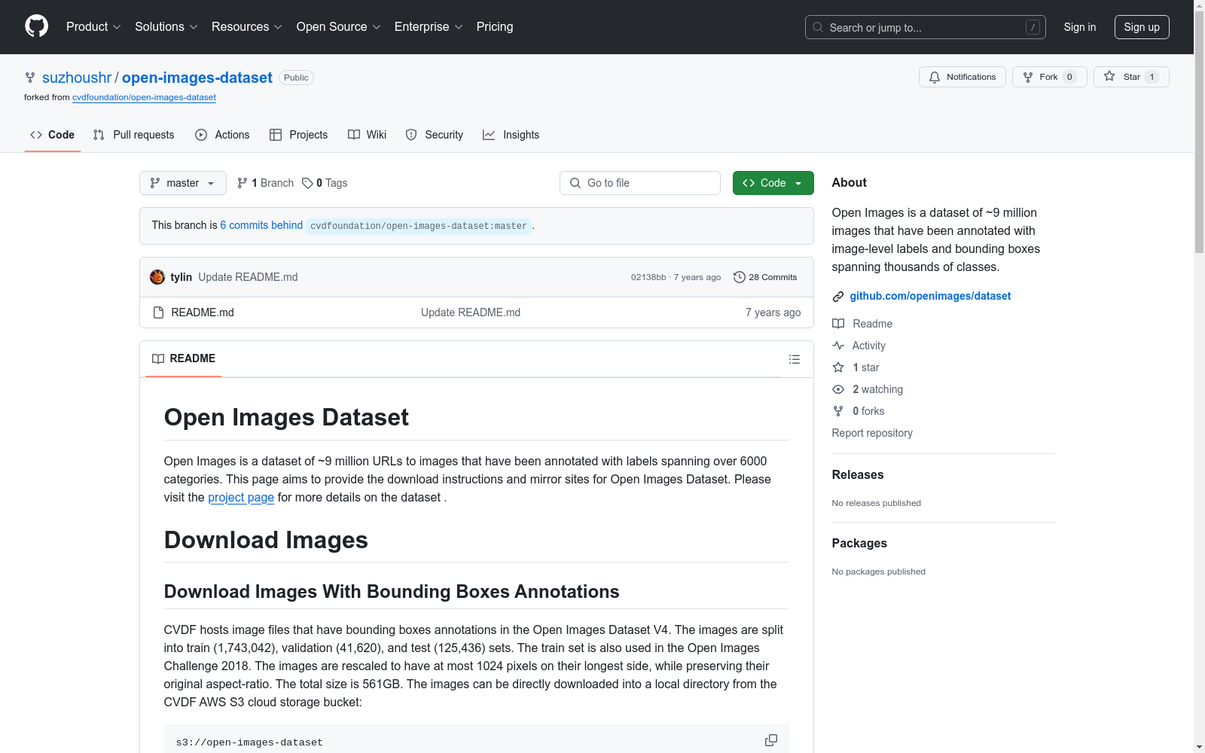The image size is (1205, 753).
Task: Click the GitHub logo icon
Action: point(36,26)
